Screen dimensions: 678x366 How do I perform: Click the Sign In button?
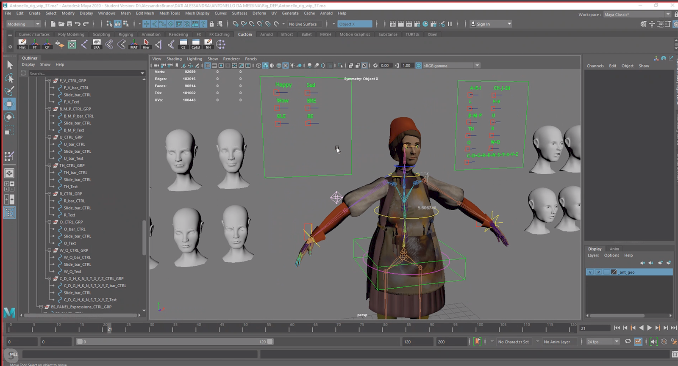click(483, 24)
